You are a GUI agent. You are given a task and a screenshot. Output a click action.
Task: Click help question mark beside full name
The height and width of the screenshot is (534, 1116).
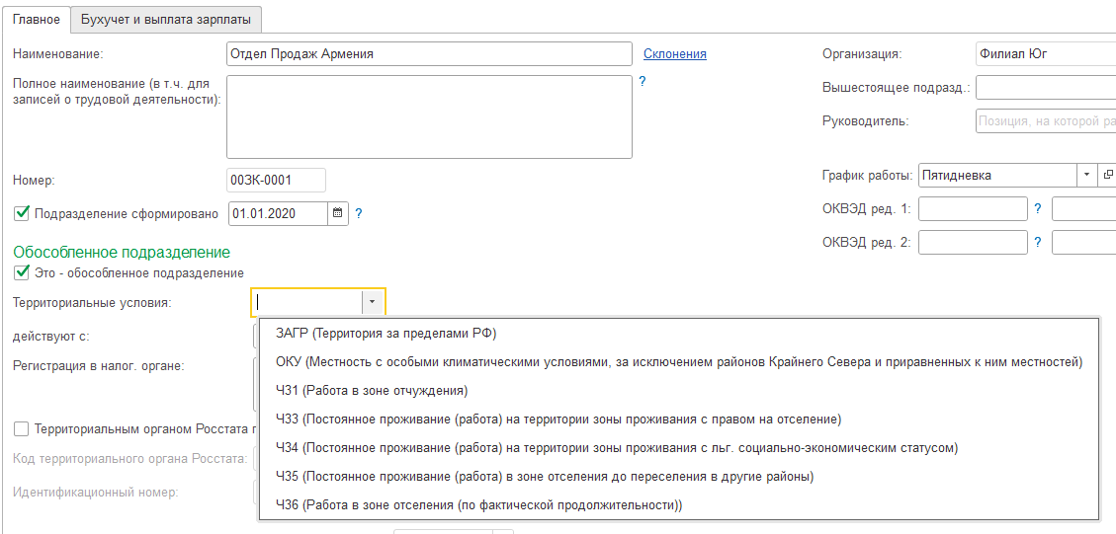point(643,81)
